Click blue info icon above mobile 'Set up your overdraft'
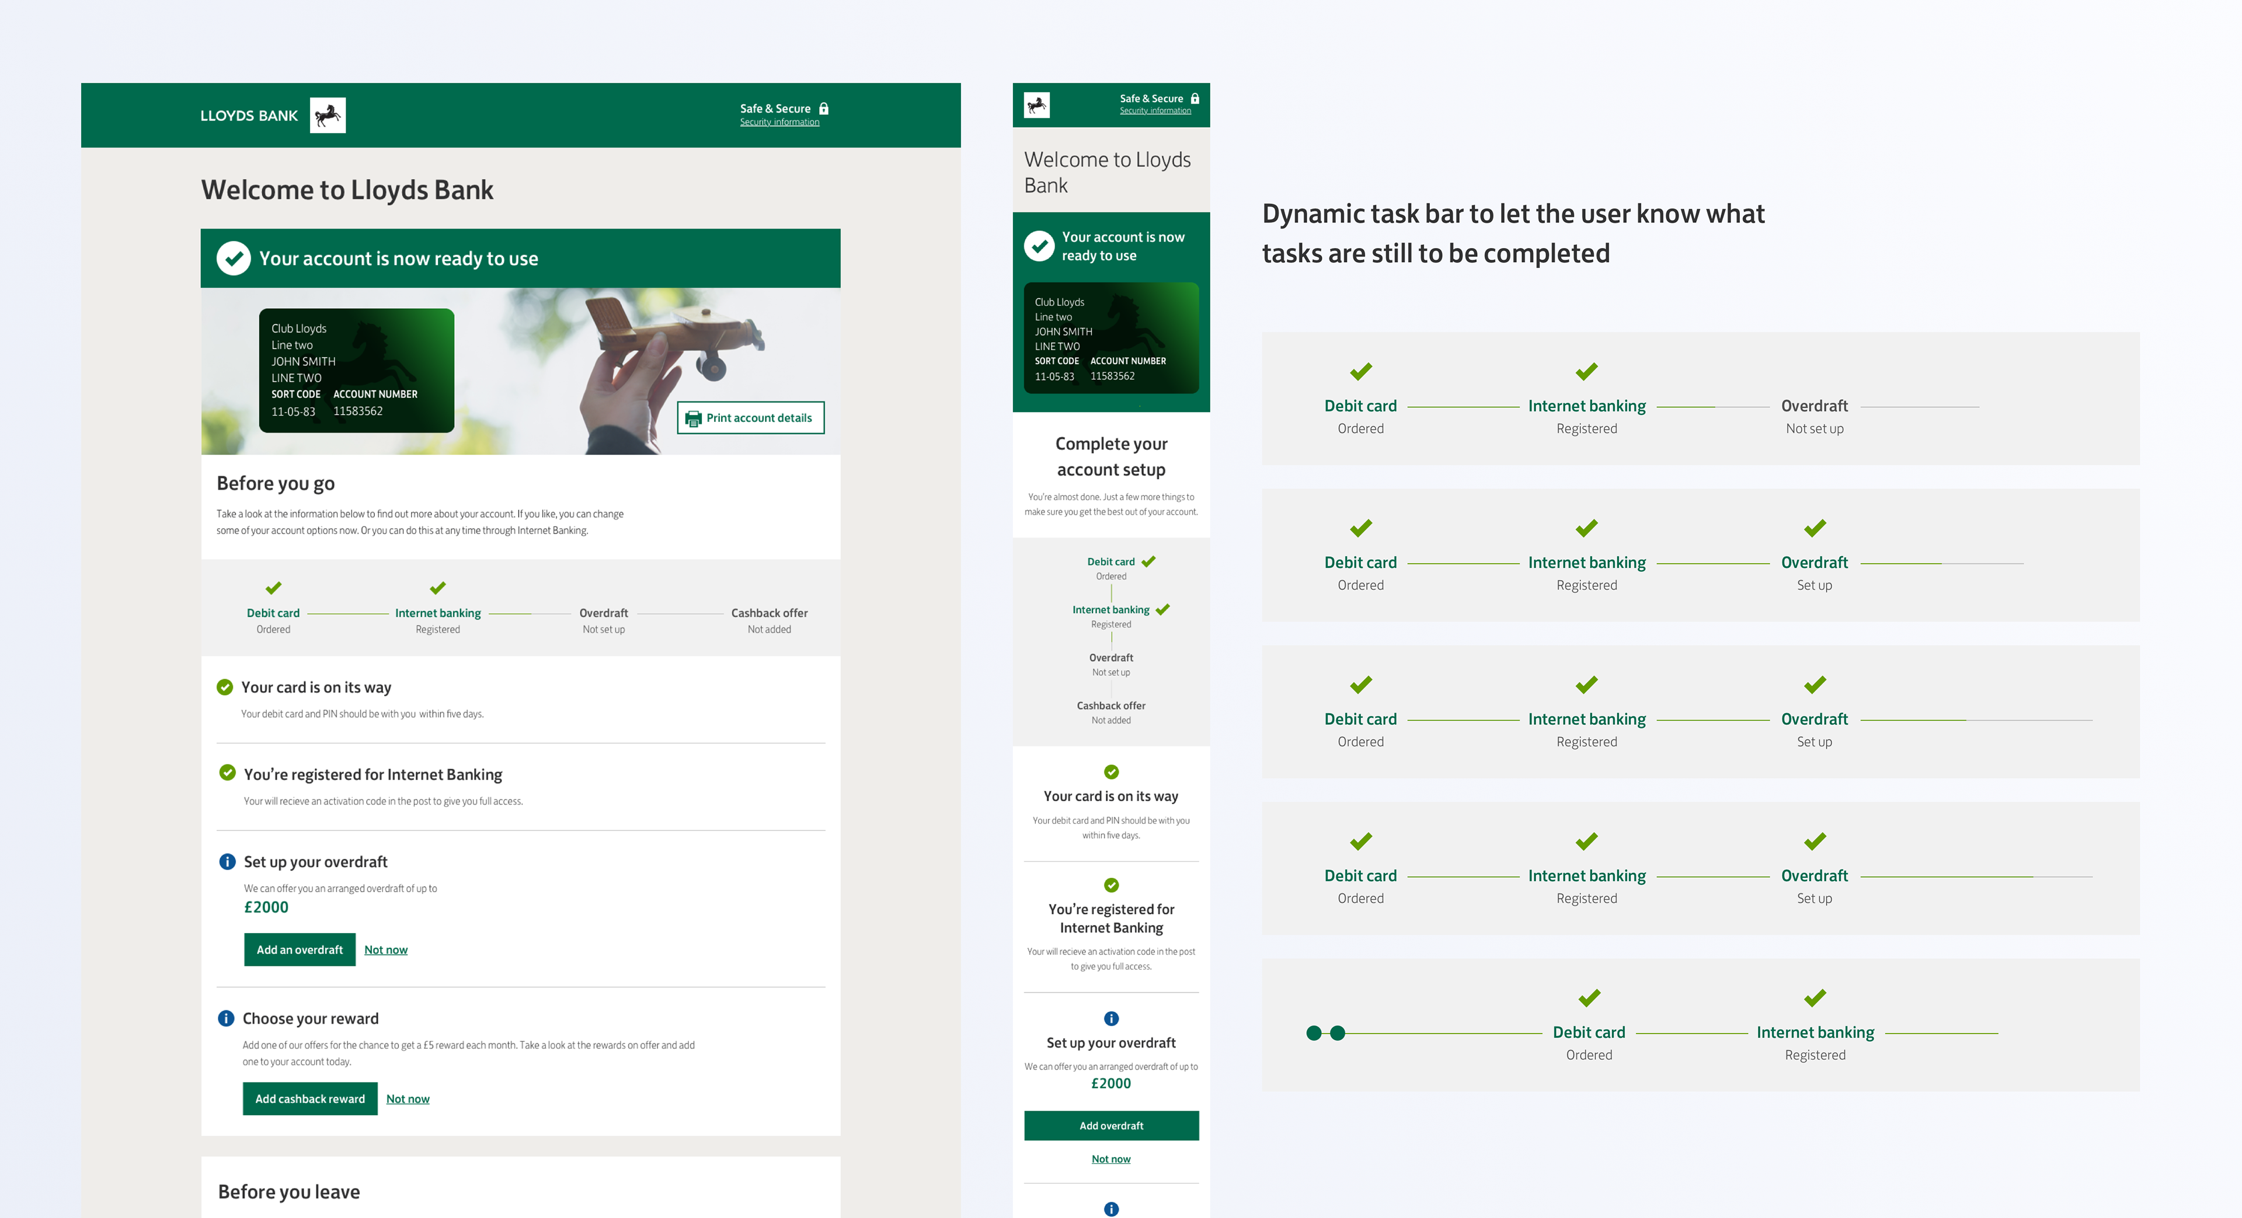Screen dimensions: 2242x1218 [1112, 1018]
